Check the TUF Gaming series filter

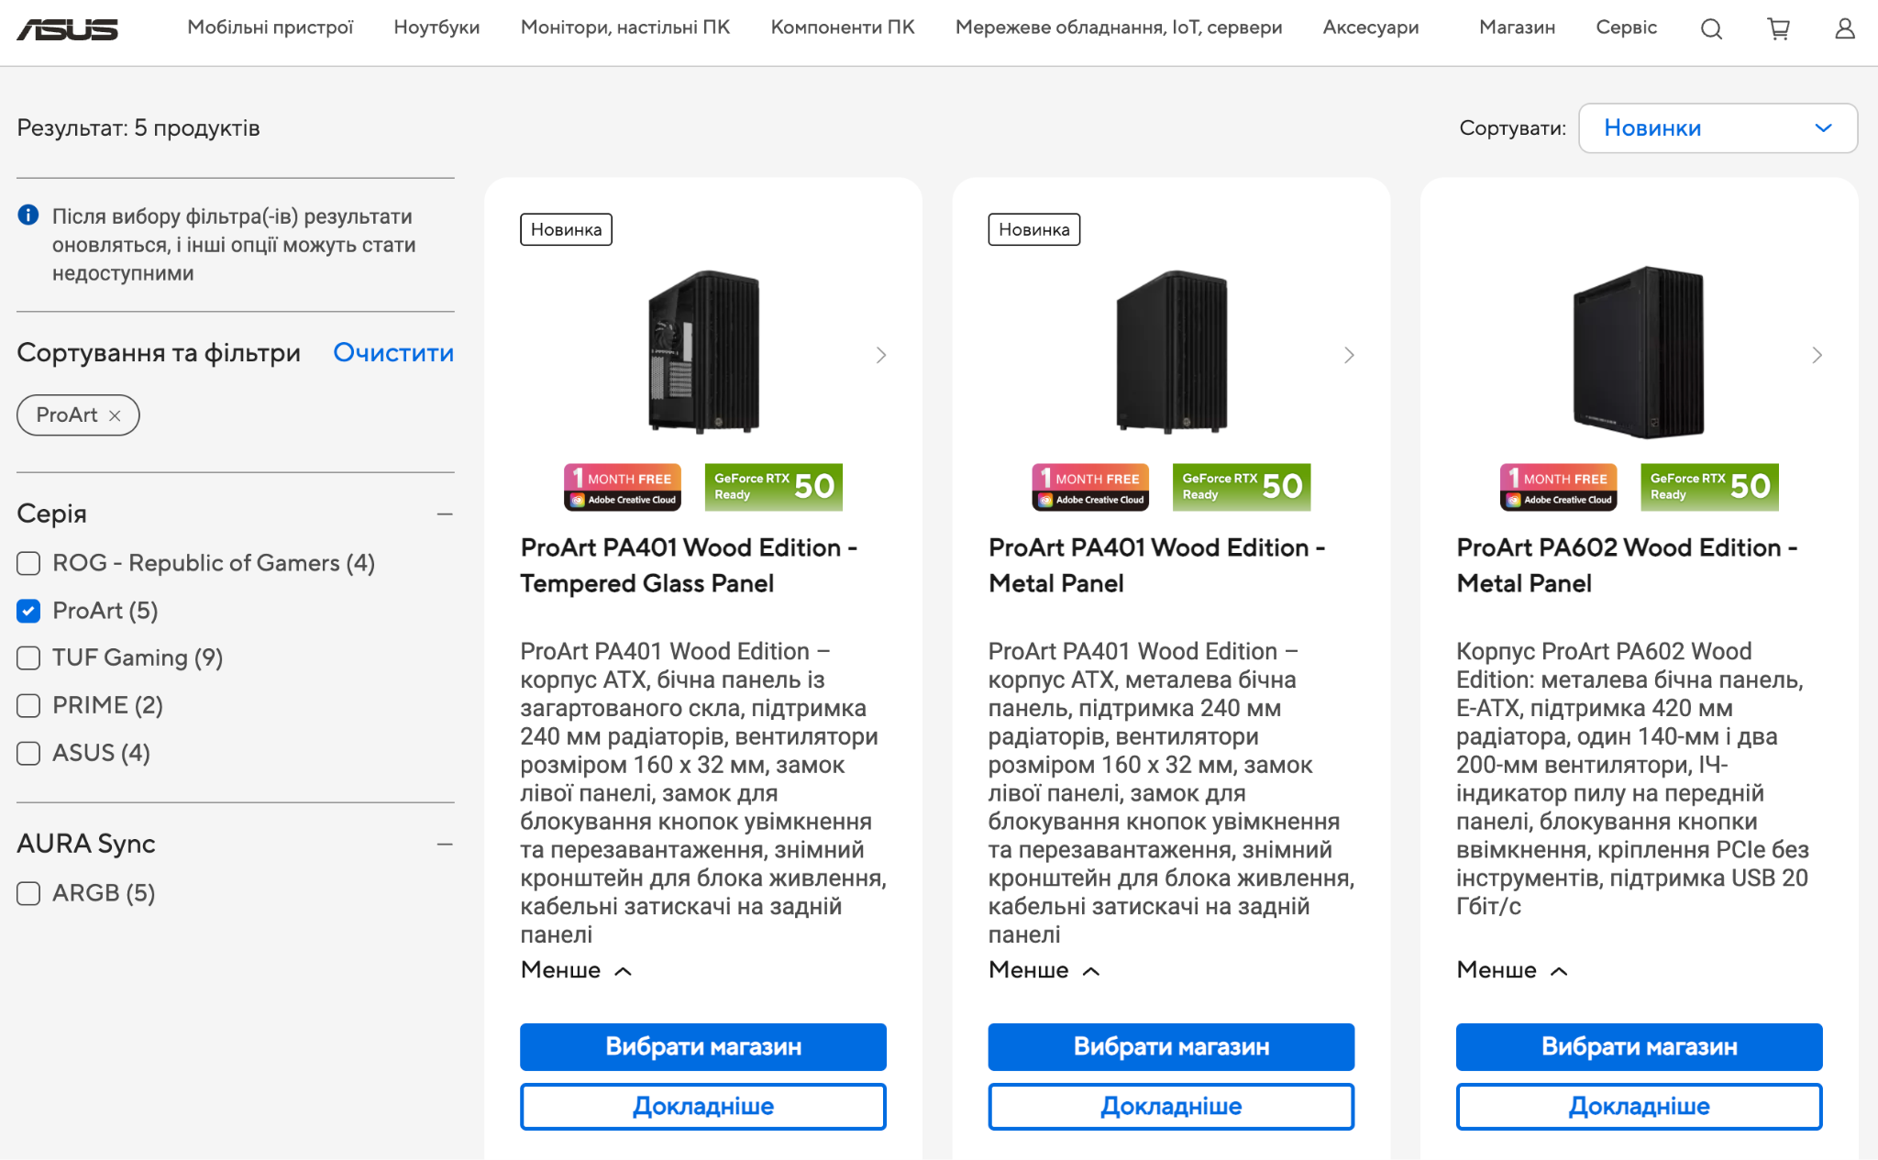tap(28, 657)
